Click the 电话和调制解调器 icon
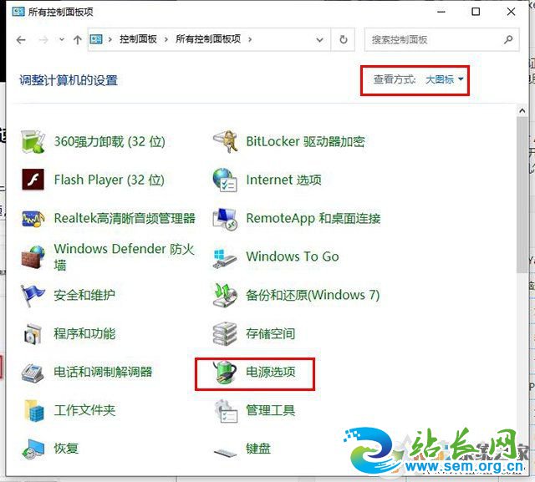Screen dimensions: 535x482 (x=33, y=373)
